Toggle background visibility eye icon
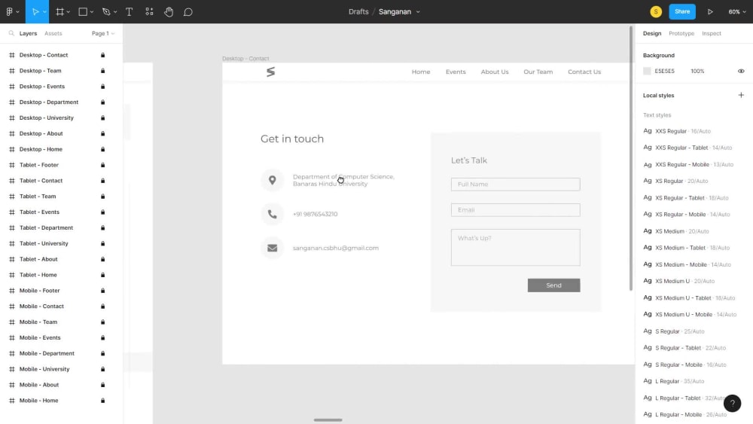The height and width of the screenshot is (424, 753). click(x=741, y=71)
